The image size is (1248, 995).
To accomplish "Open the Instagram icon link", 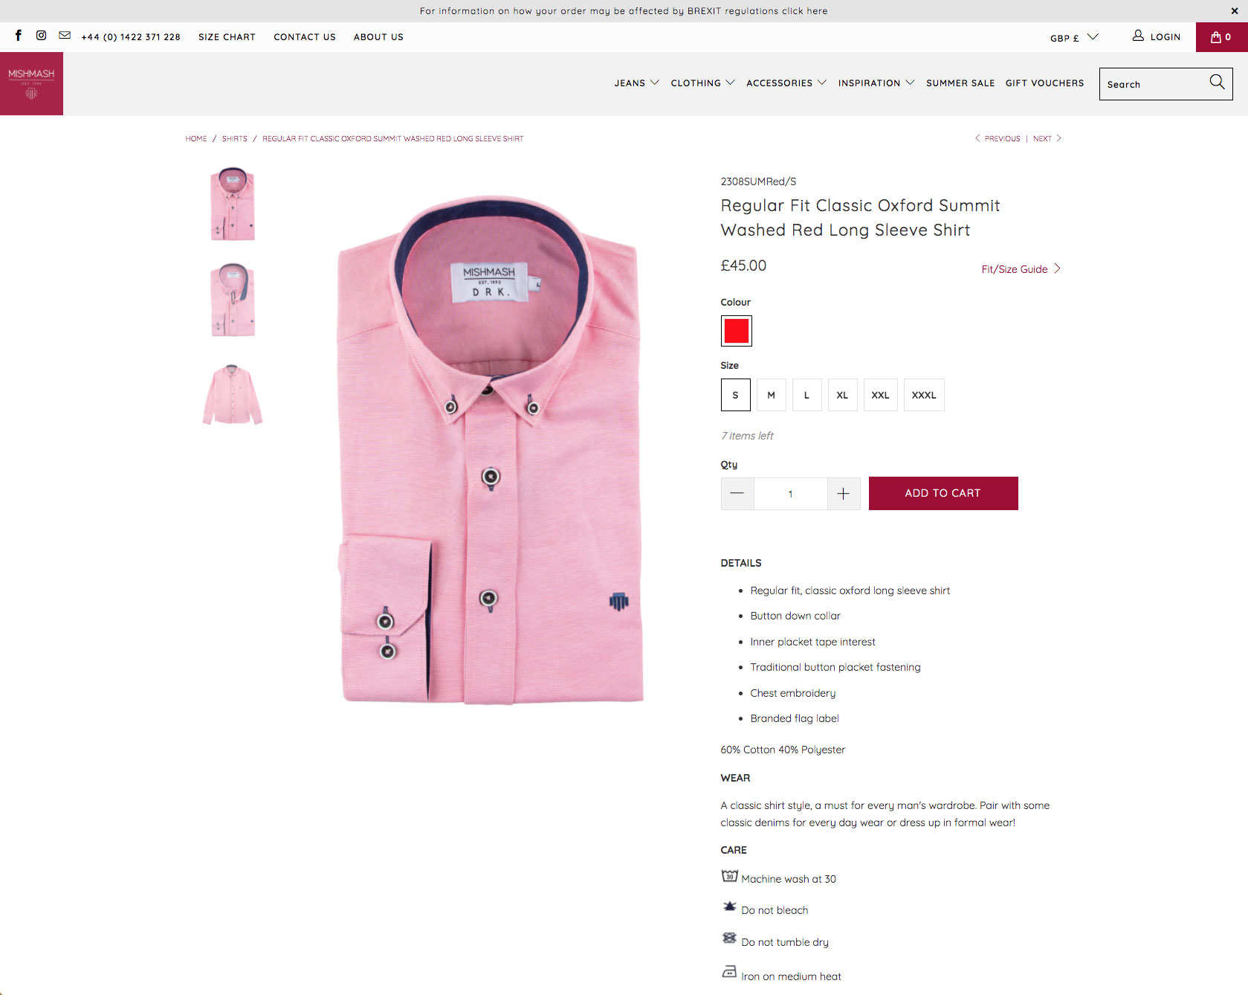I will tap(42, 36).
